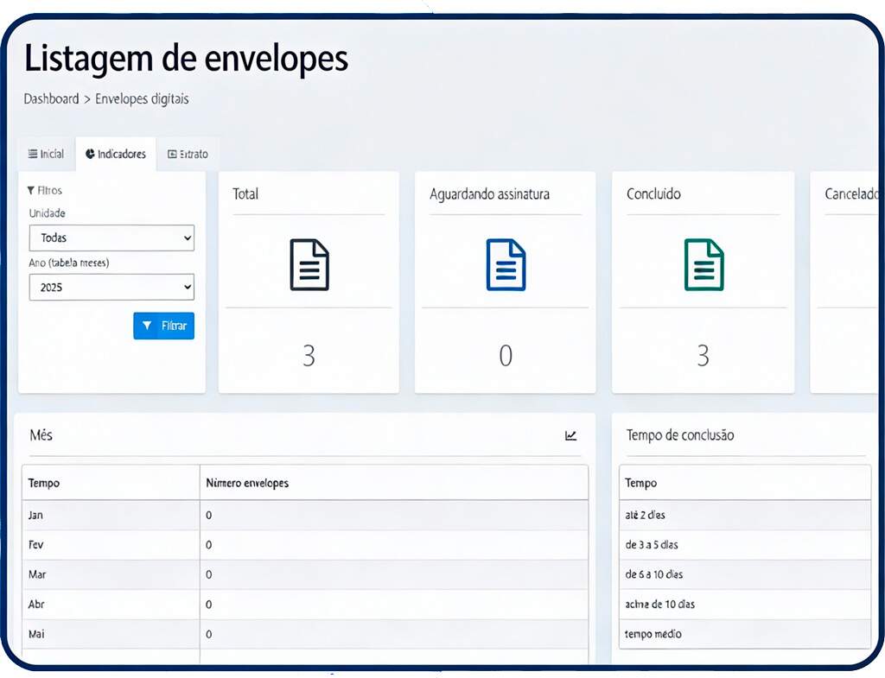
Task: Click the line chart icon in the Mês panel
Action: click(x=570, y=436)
